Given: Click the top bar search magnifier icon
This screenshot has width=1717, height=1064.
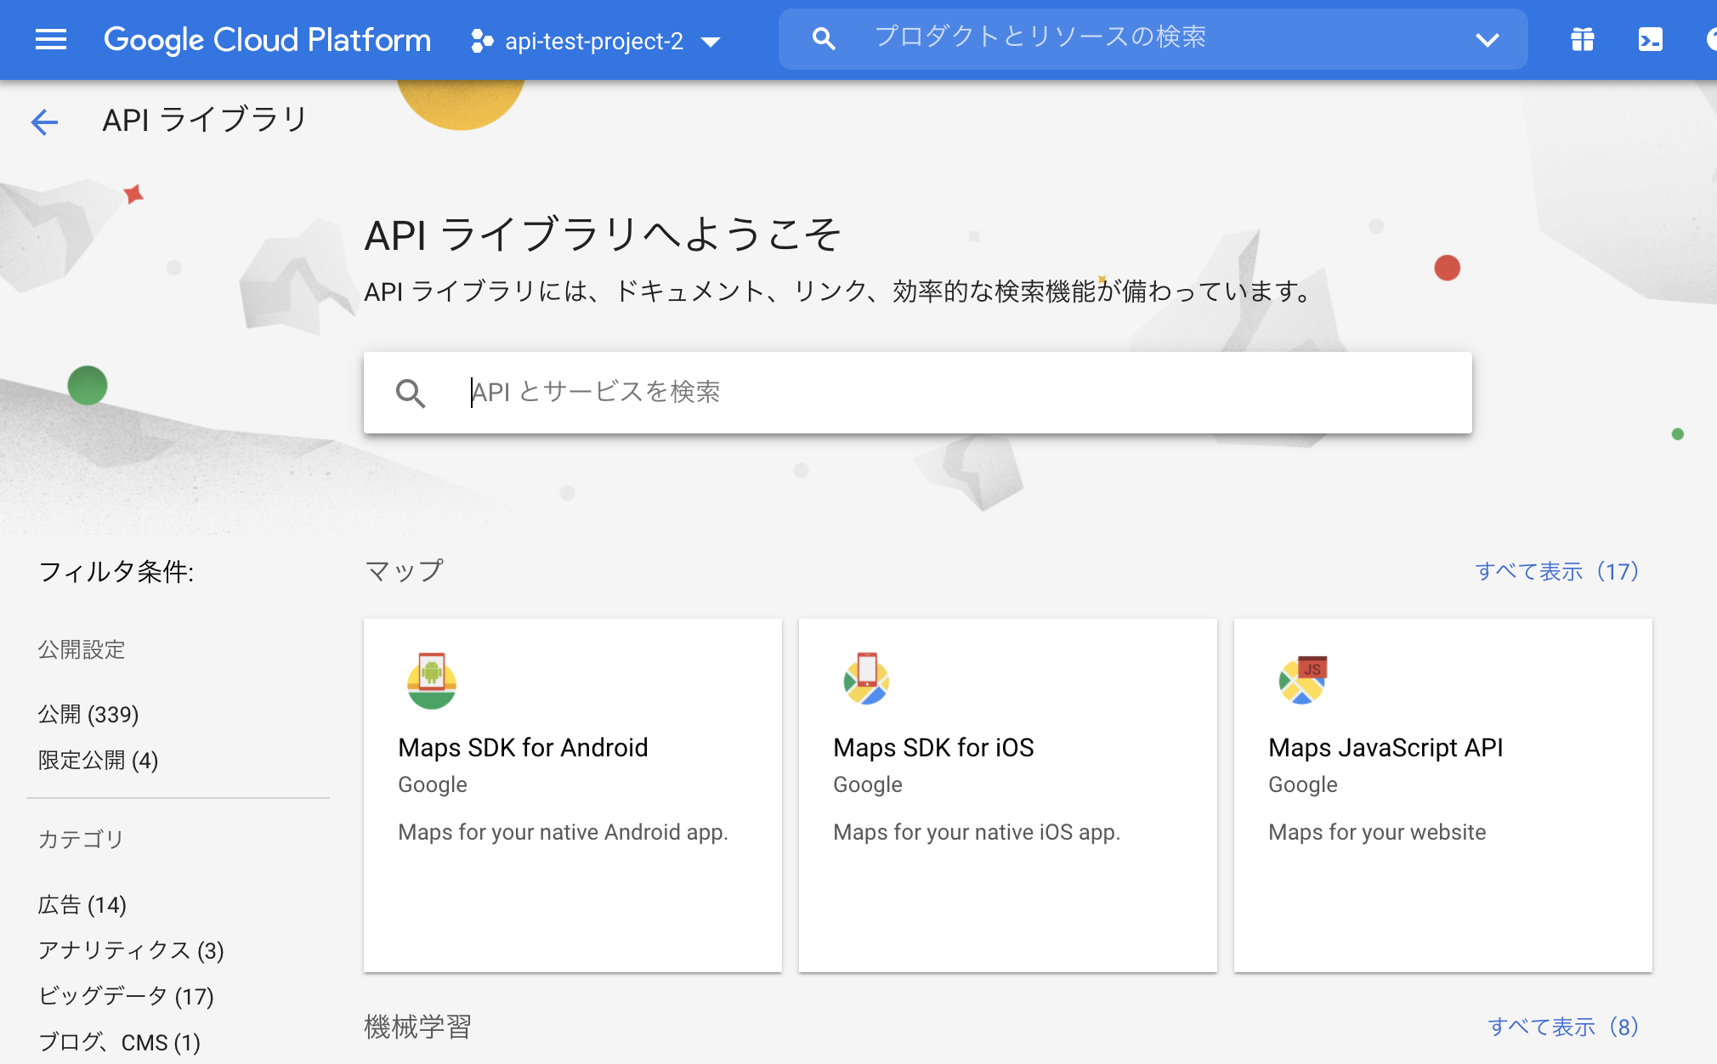Looking at the screenshot, I should click(823, 38).
